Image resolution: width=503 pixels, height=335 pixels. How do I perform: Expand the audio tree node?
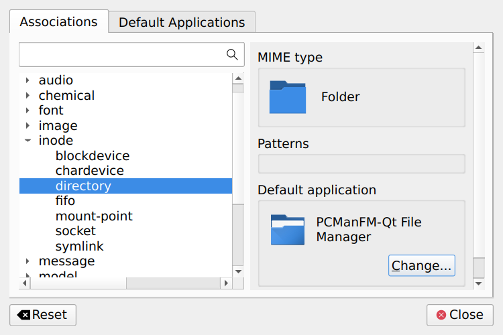[x=27, y=80]
